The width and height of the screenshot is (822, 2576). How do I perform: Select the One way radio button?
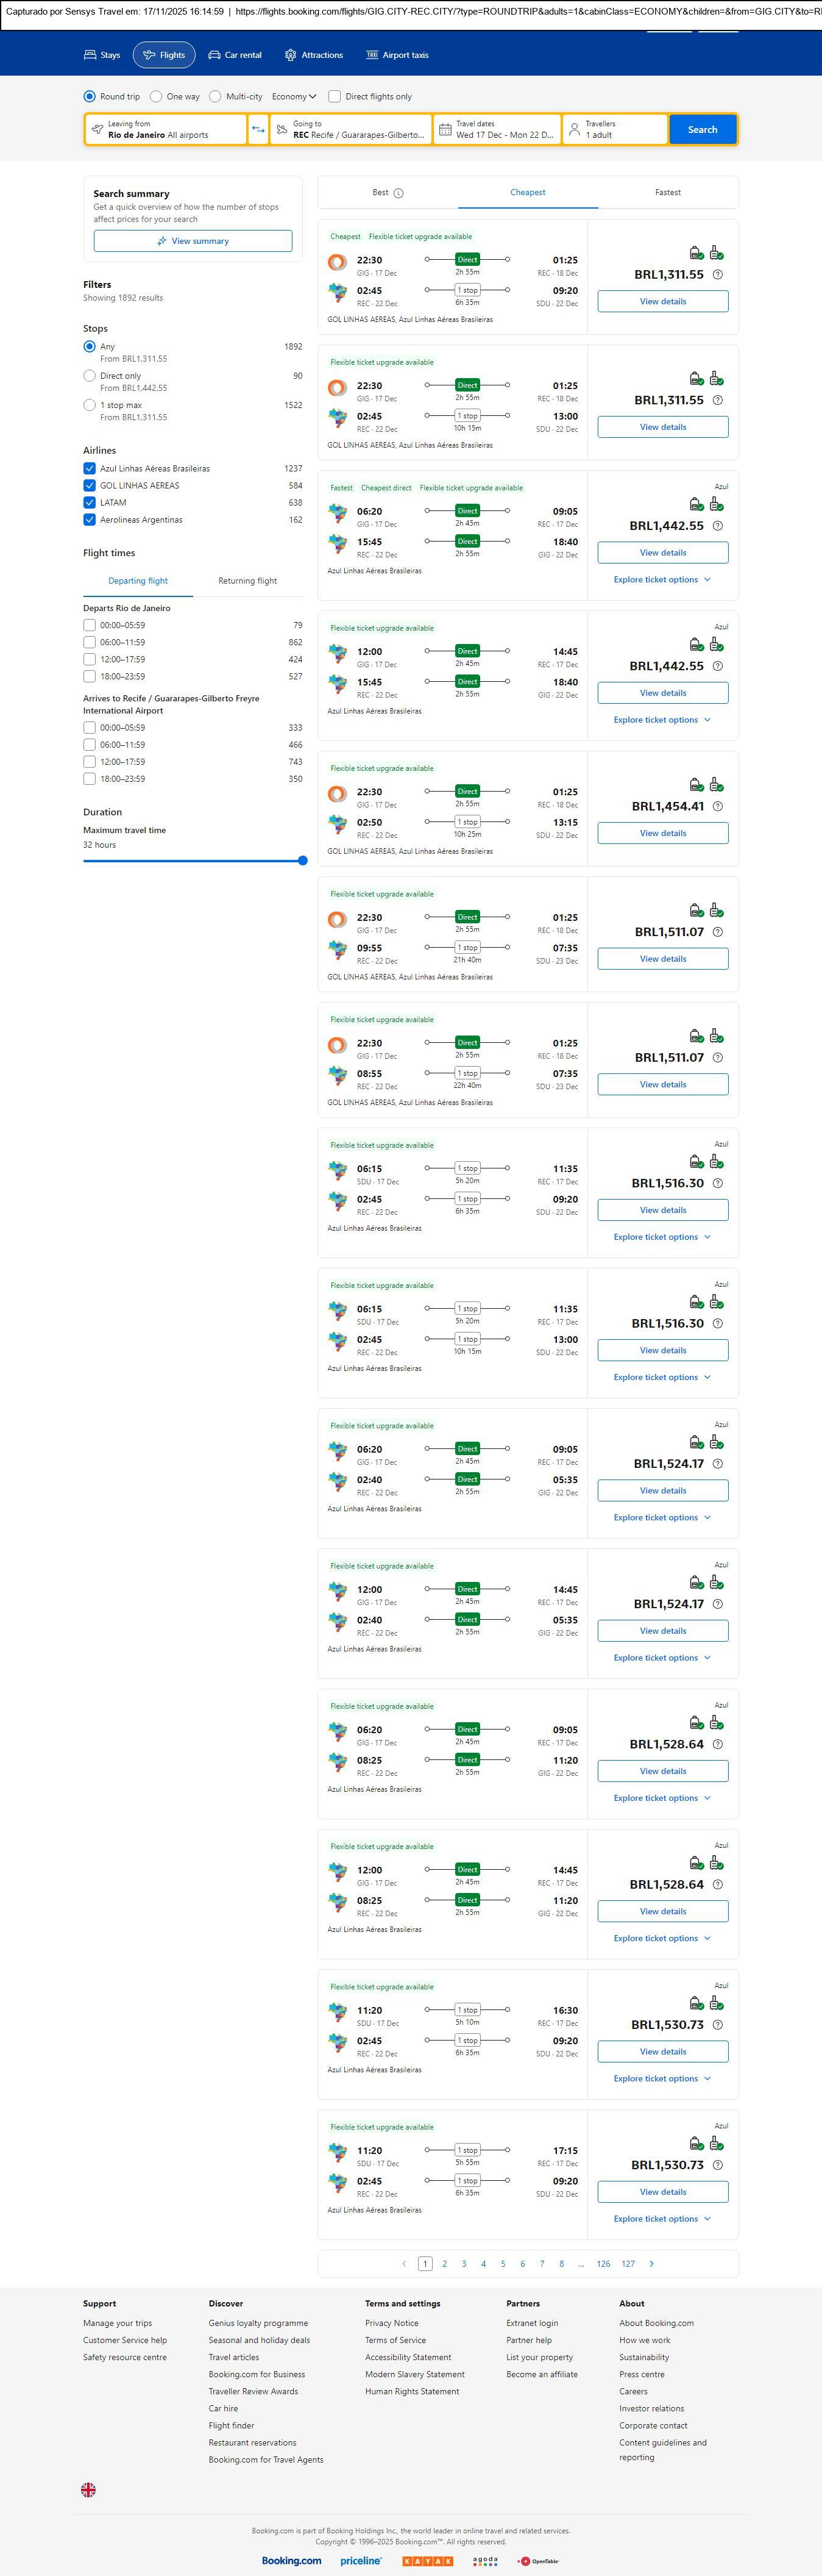[157, 97]
